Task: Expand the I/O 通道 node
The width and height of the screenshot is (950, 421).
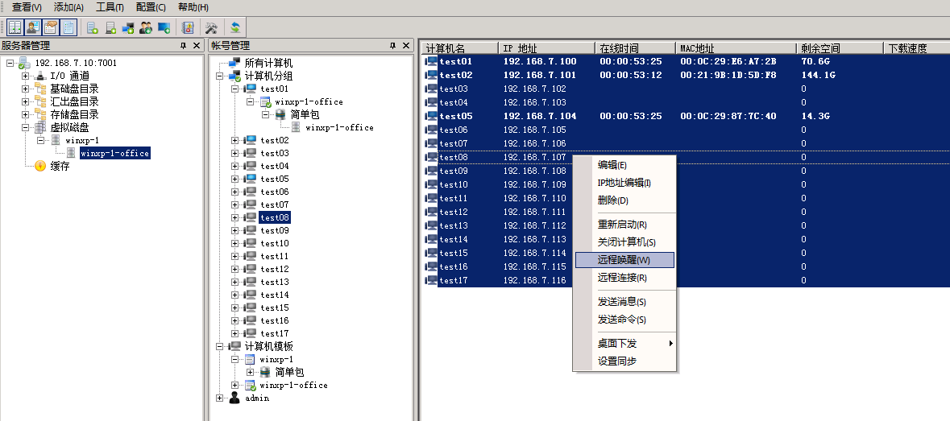Action: (26, 76)
